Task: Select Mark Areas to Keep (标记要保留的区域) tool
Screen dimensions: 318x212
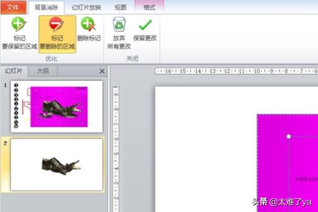Action: pos(19,33)
